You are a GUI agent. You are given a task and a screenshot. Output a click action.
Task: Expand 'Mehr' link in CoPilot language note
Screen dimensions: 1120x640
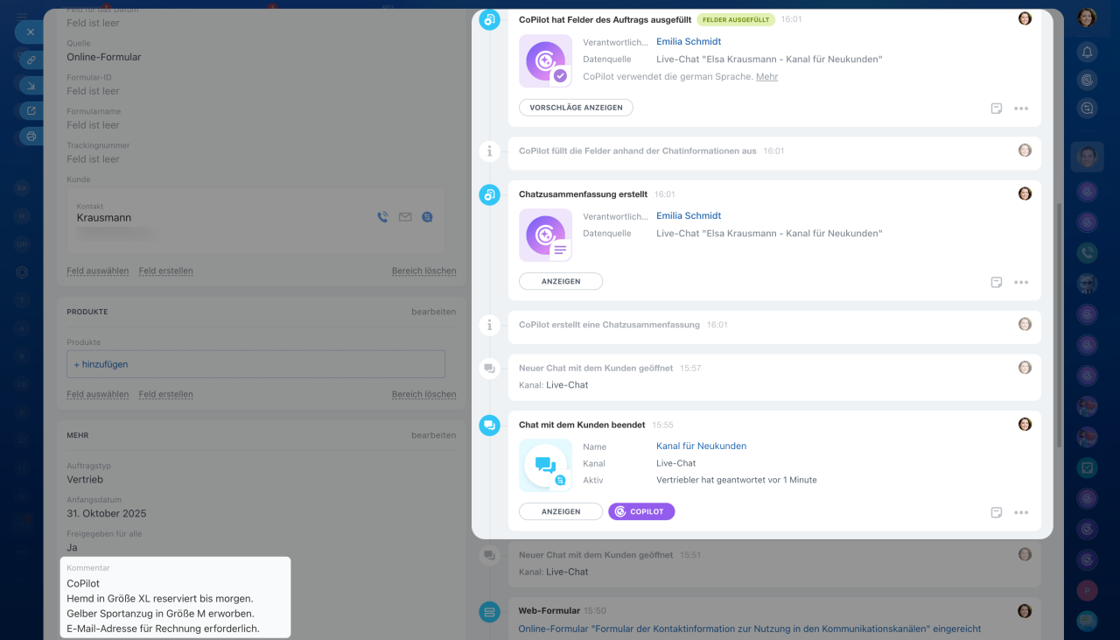point(766,77)
